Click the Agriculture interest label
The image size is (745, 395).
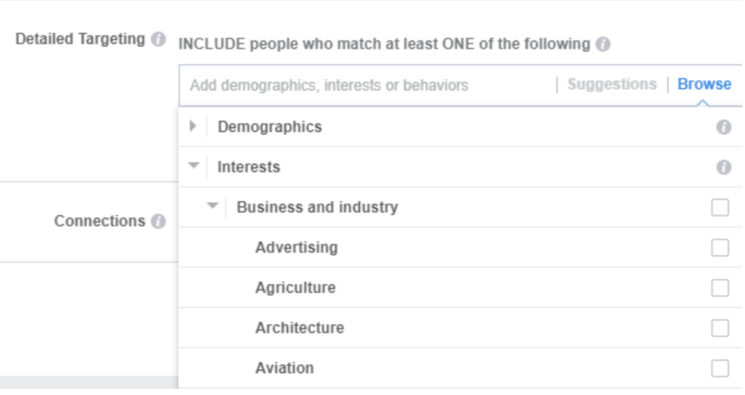click(x=295, y=288)
